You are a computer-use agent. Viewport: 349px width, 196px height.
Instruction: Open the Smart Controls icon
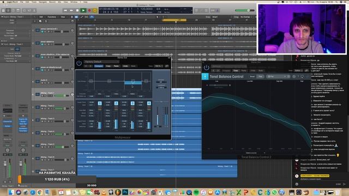(x=25, y=10)
